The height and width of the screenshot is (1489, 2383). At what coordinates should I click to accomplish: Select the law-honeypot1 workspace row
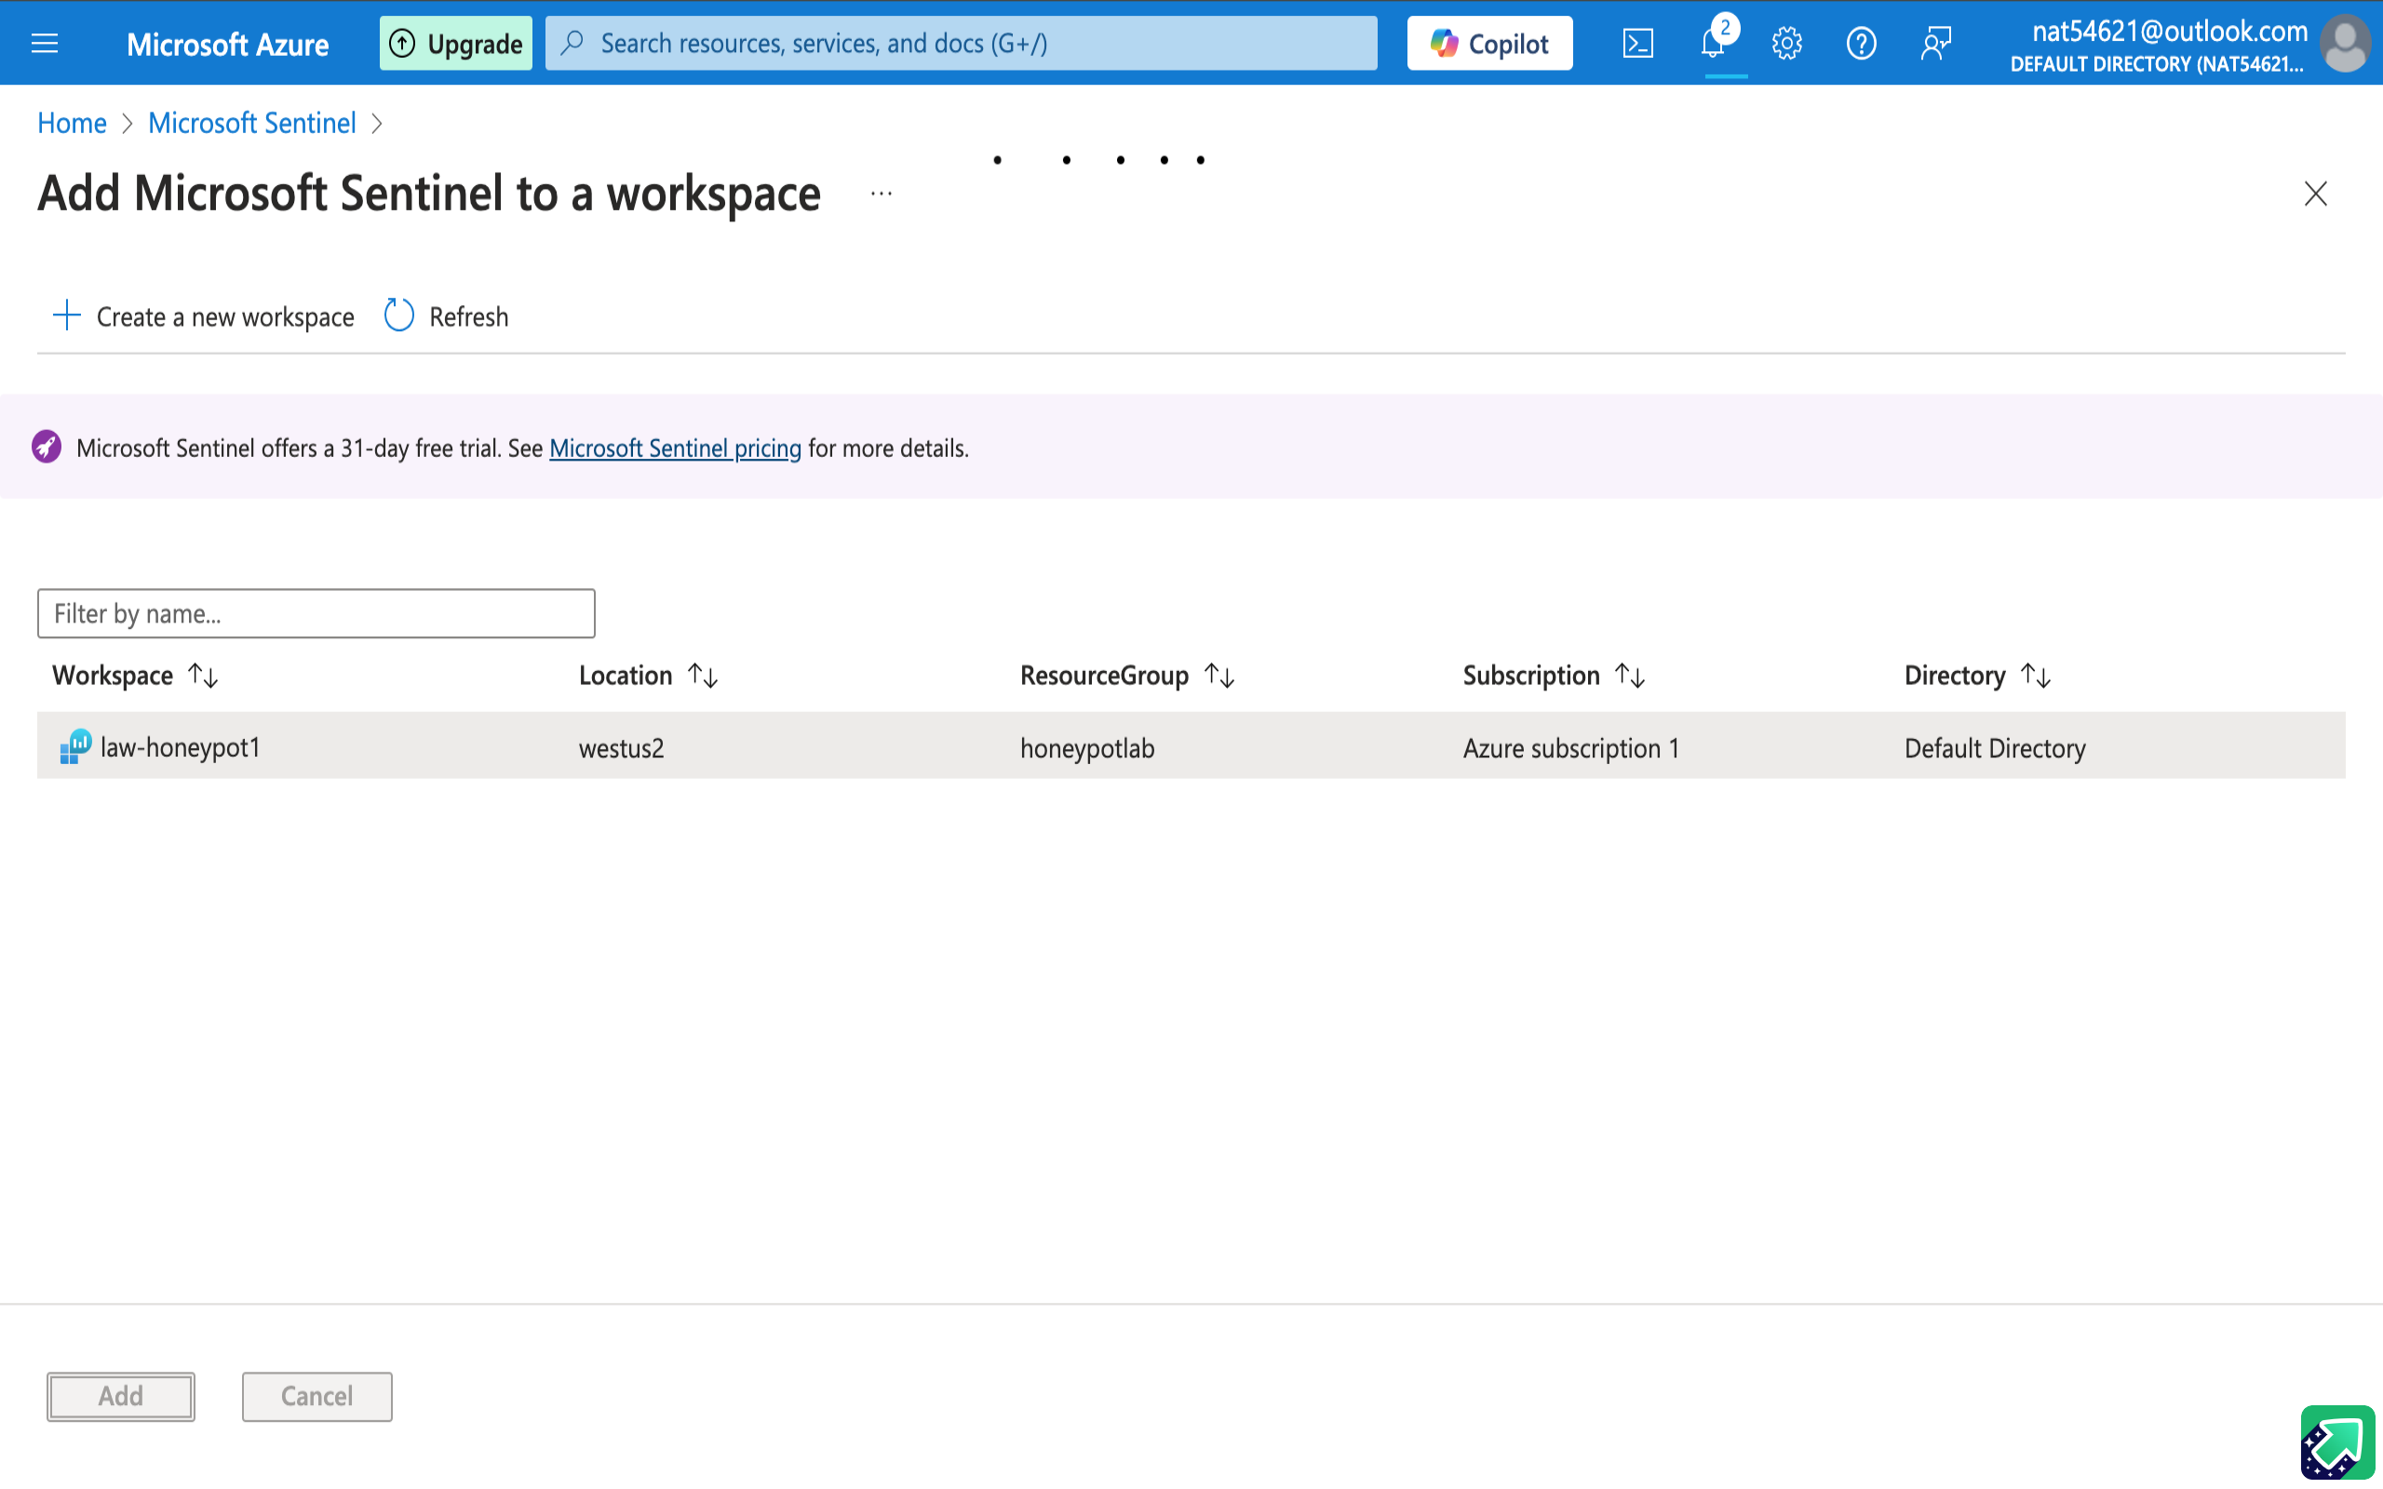point(181,747)
